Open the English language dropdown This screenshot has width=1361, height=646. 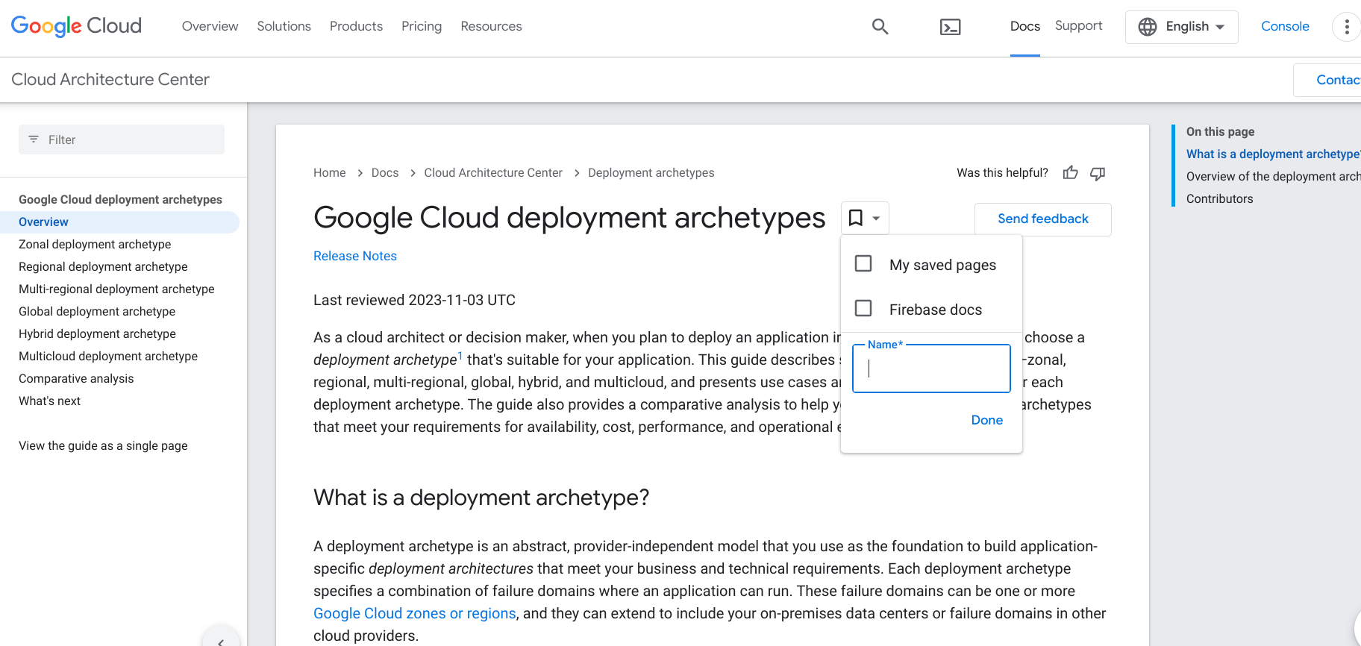tap(1181, 27)
